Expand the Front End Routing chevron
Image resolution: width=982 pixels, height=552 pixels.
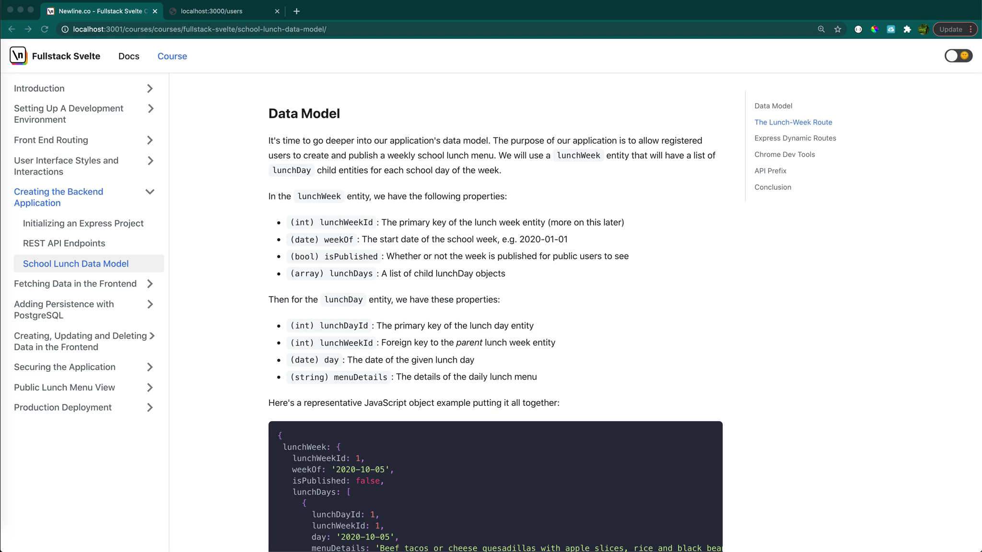(150, 140)
